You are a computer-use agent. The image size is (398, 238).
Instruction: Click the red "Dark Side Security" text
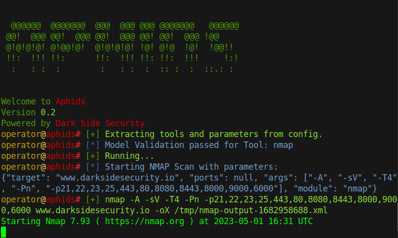pos(100,123)
